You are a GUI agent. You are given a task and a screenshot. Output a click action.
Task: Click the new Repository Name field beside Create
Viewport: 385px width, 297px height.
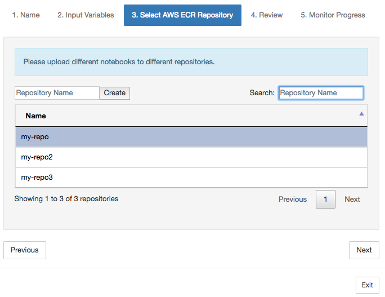pyautogui.click(x=57, y=93)
